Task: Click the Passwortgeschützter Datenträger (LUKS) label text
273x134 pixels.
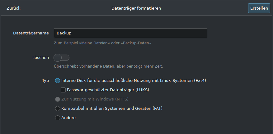Action: (108, 90)
